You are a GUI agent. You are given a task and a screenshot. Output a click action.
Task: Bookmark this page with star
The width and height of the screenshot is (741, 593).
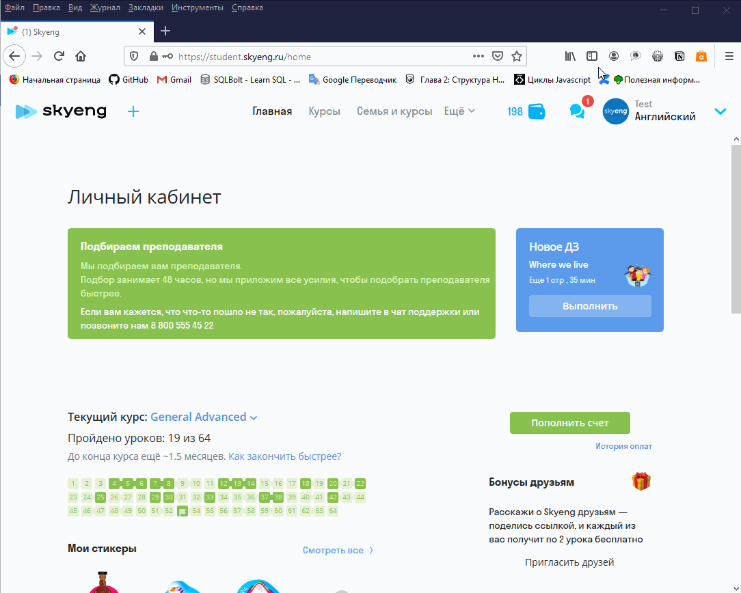coord(517,57)
